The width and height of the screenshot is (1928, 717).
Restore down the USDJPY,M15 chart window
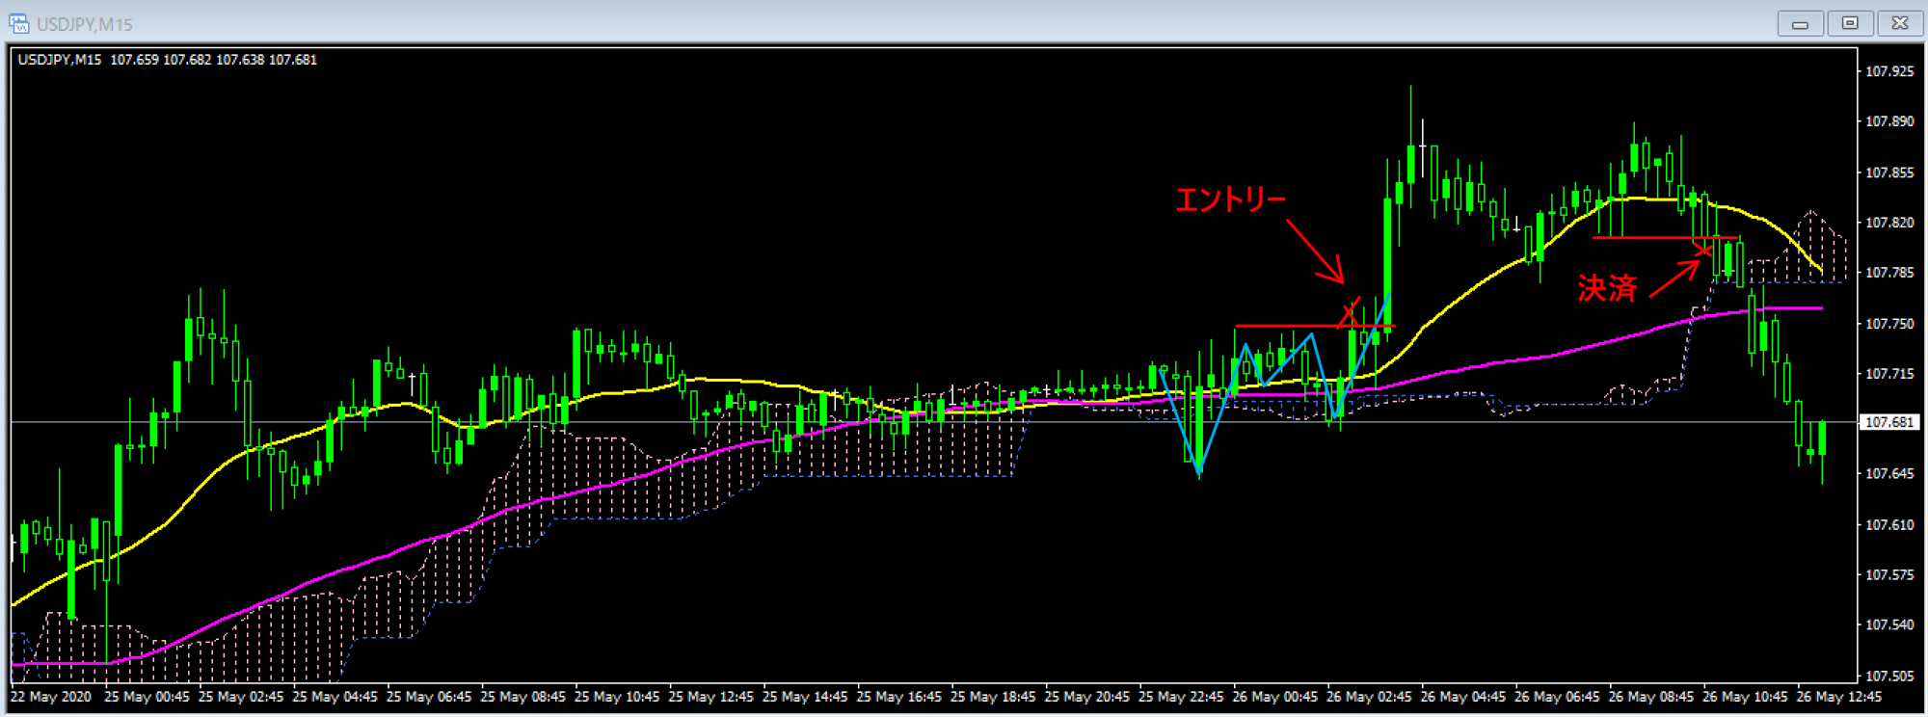click(x=1850, y=23)
